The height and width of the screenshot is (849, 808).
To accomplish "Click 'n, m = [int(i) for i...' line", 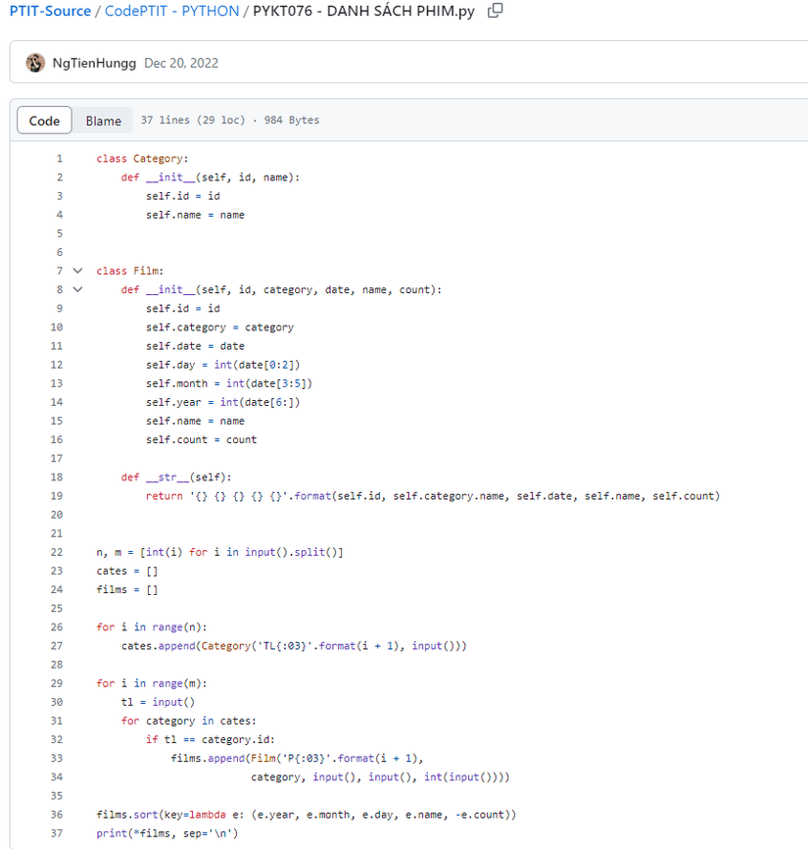I will 219,552.
